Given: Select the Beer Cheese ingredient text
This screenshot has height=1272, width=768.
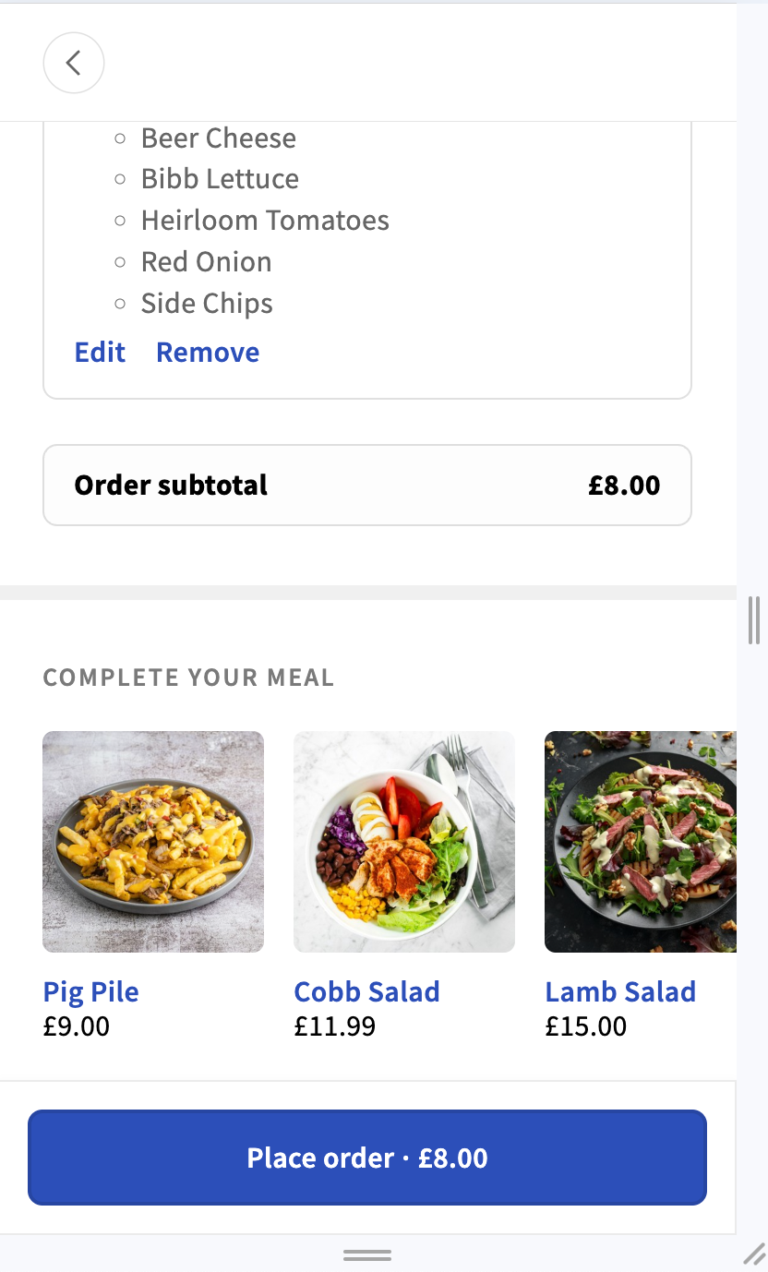Looking at the screenshot, I should (x=219, y=138).
